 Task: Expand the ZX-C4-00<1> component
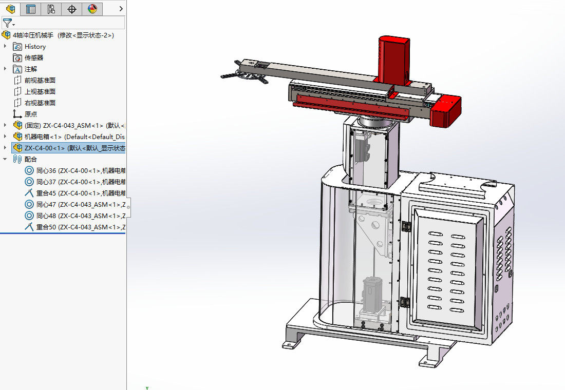[5, 148]
